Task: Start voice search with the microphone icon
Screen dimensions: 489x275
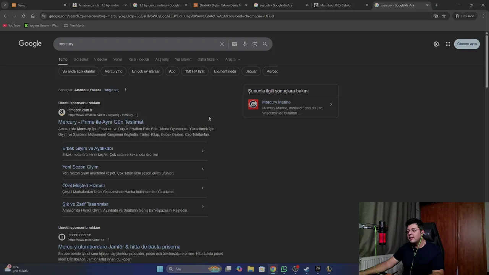Action: tap(245, 44)
